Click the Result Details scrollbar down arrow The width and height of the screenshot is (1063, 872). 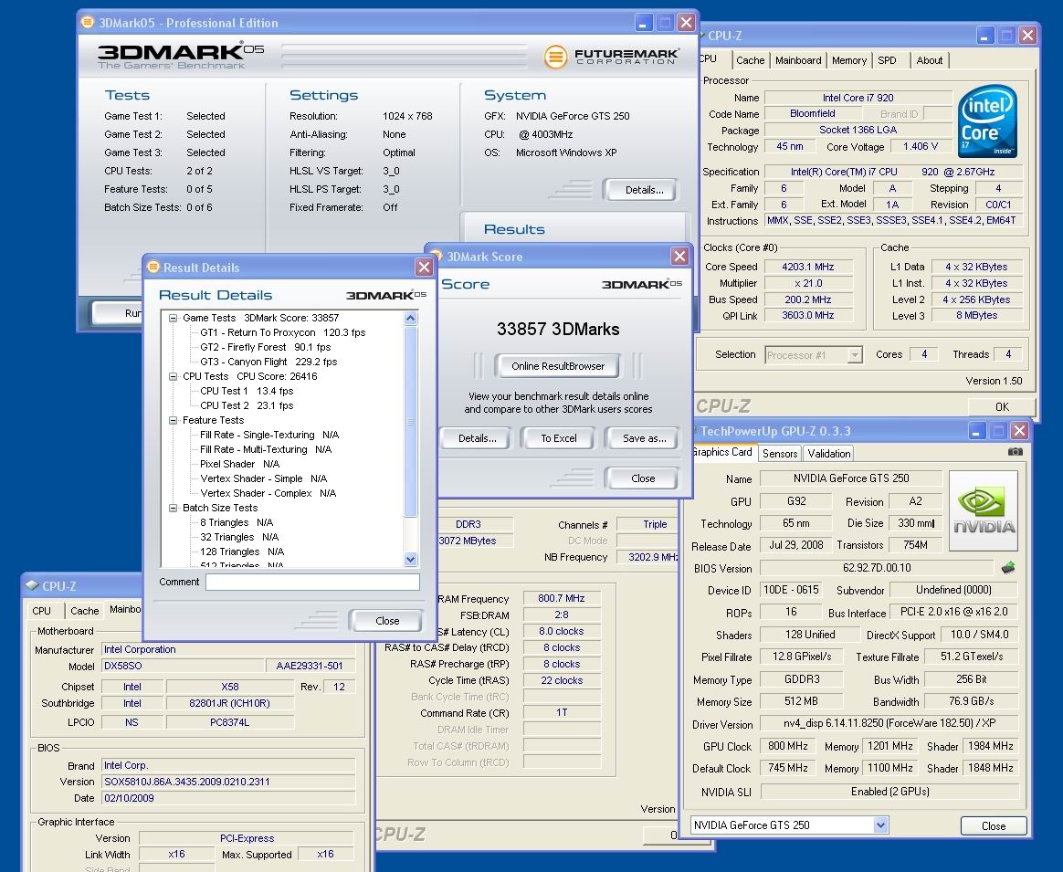pyautogui.click(x=410, y=560)
